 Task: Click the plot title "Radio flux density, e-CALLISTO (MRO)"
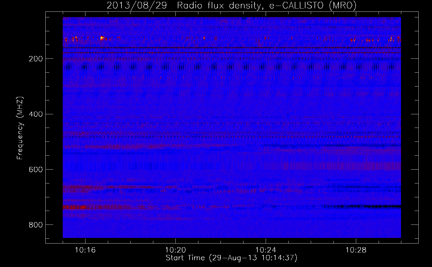[267, 5]
